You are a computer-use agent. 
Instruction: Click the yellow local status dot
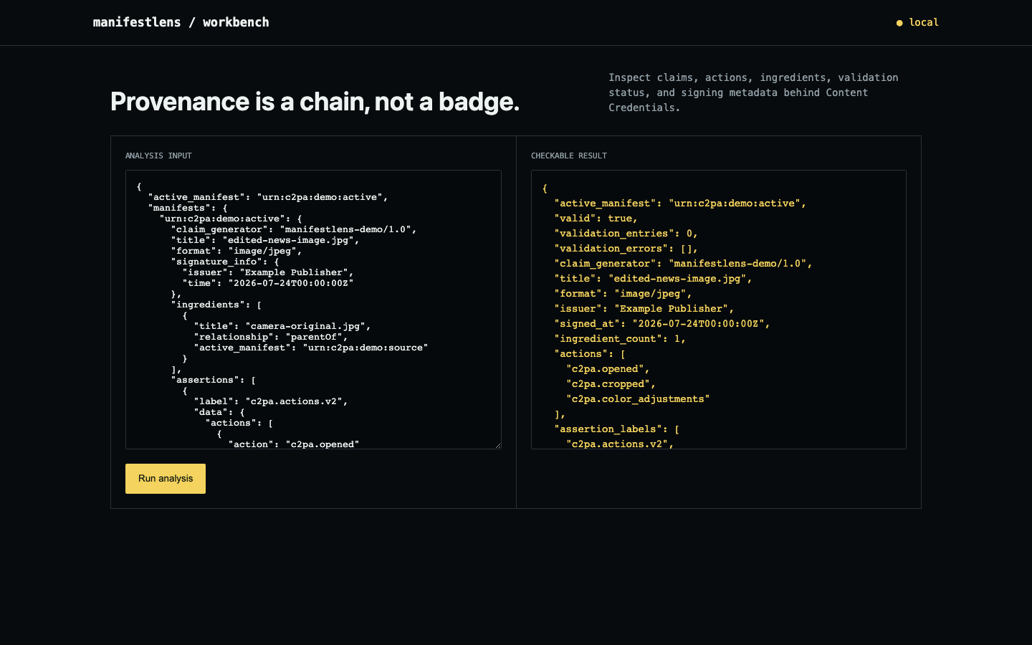[899, 23]
